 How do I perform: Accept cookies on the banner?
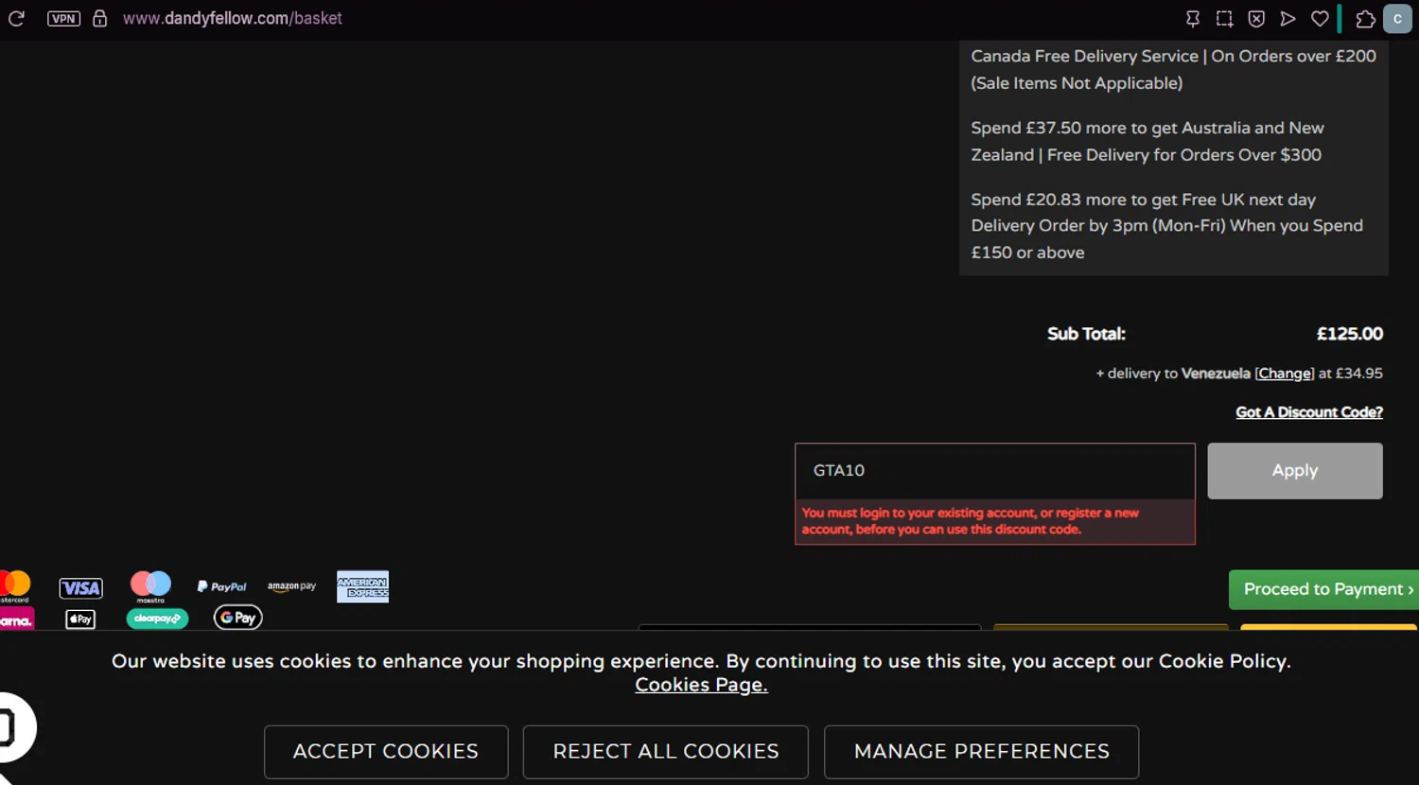coord(386,752)
